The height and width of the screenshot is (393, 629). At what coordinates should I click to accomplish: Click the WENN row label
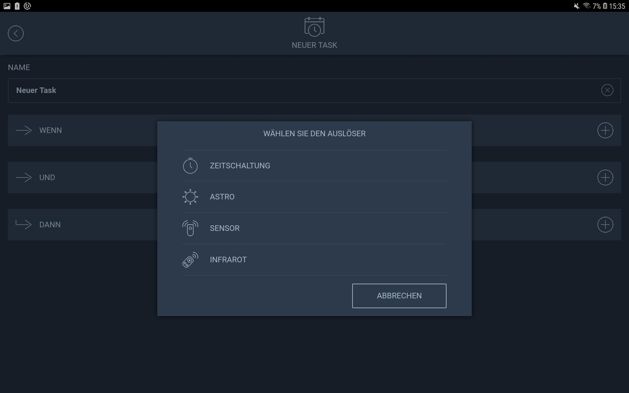pyautogui.click(x=50, y=130)
